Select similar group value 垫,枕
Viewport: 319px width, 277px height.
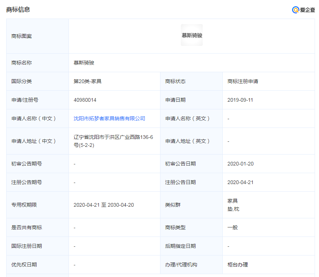(233, 209)
